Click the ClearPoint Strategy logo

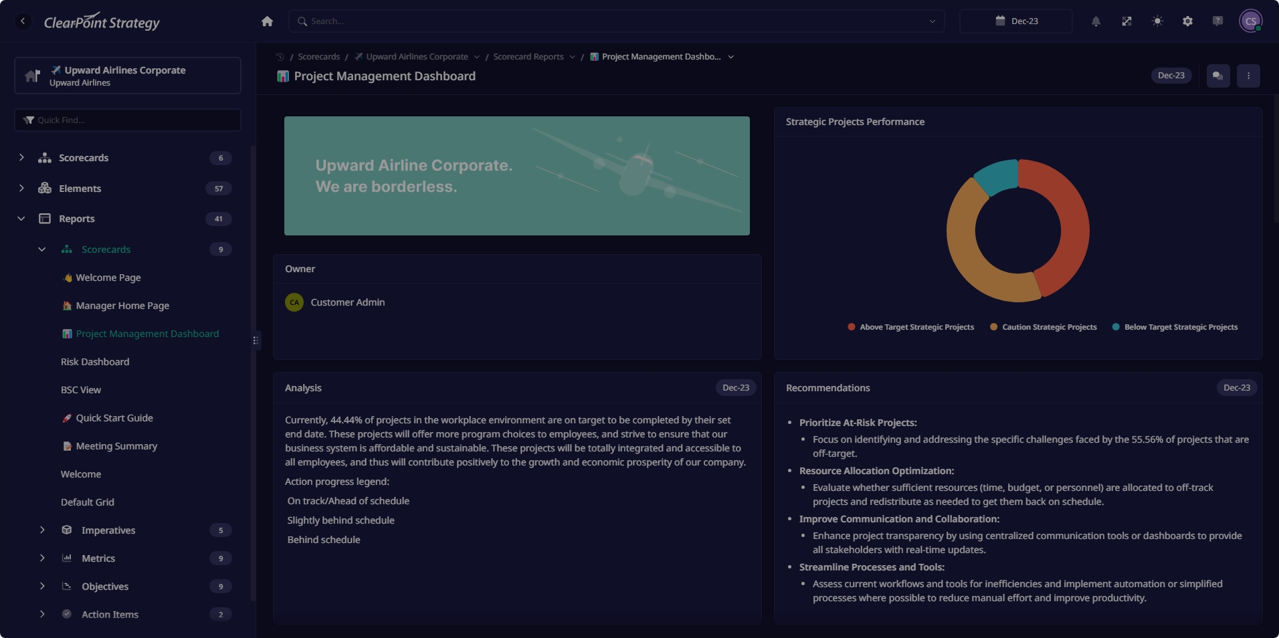[102, 21]
